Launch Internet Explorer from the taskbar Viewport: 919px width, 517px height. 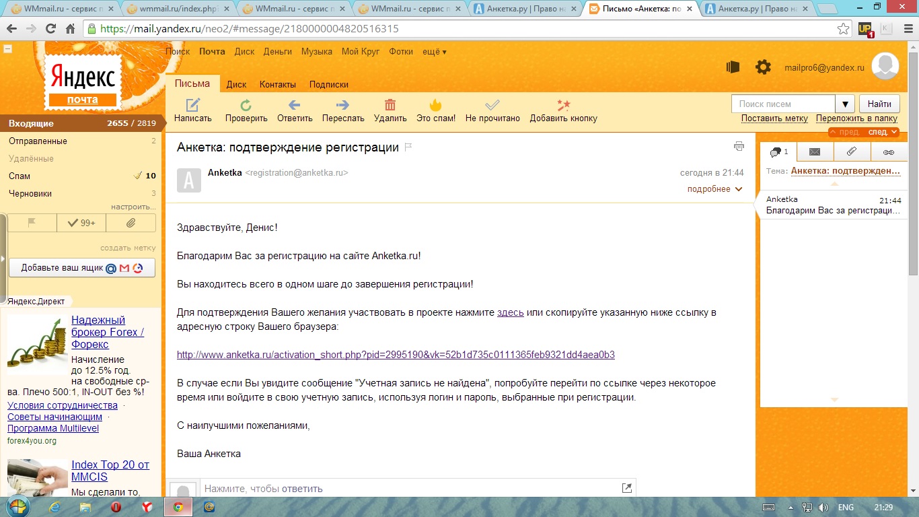(54, 507)
